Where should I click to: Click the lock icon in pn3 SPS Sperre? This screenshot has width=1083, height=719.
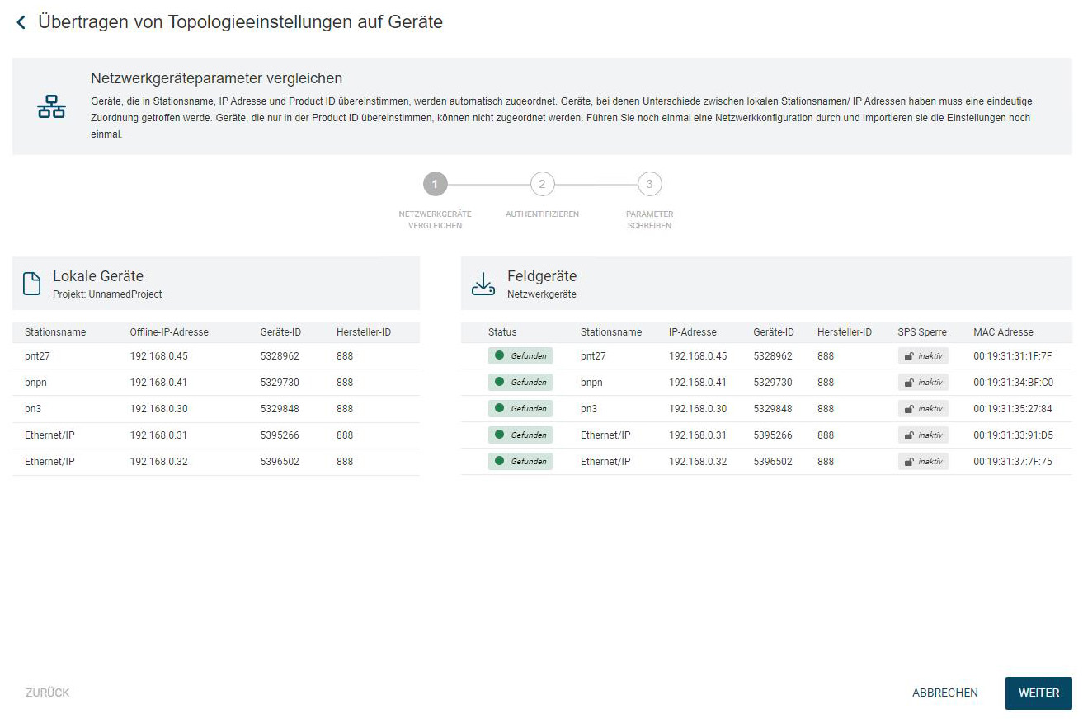(x=909, y=409)
